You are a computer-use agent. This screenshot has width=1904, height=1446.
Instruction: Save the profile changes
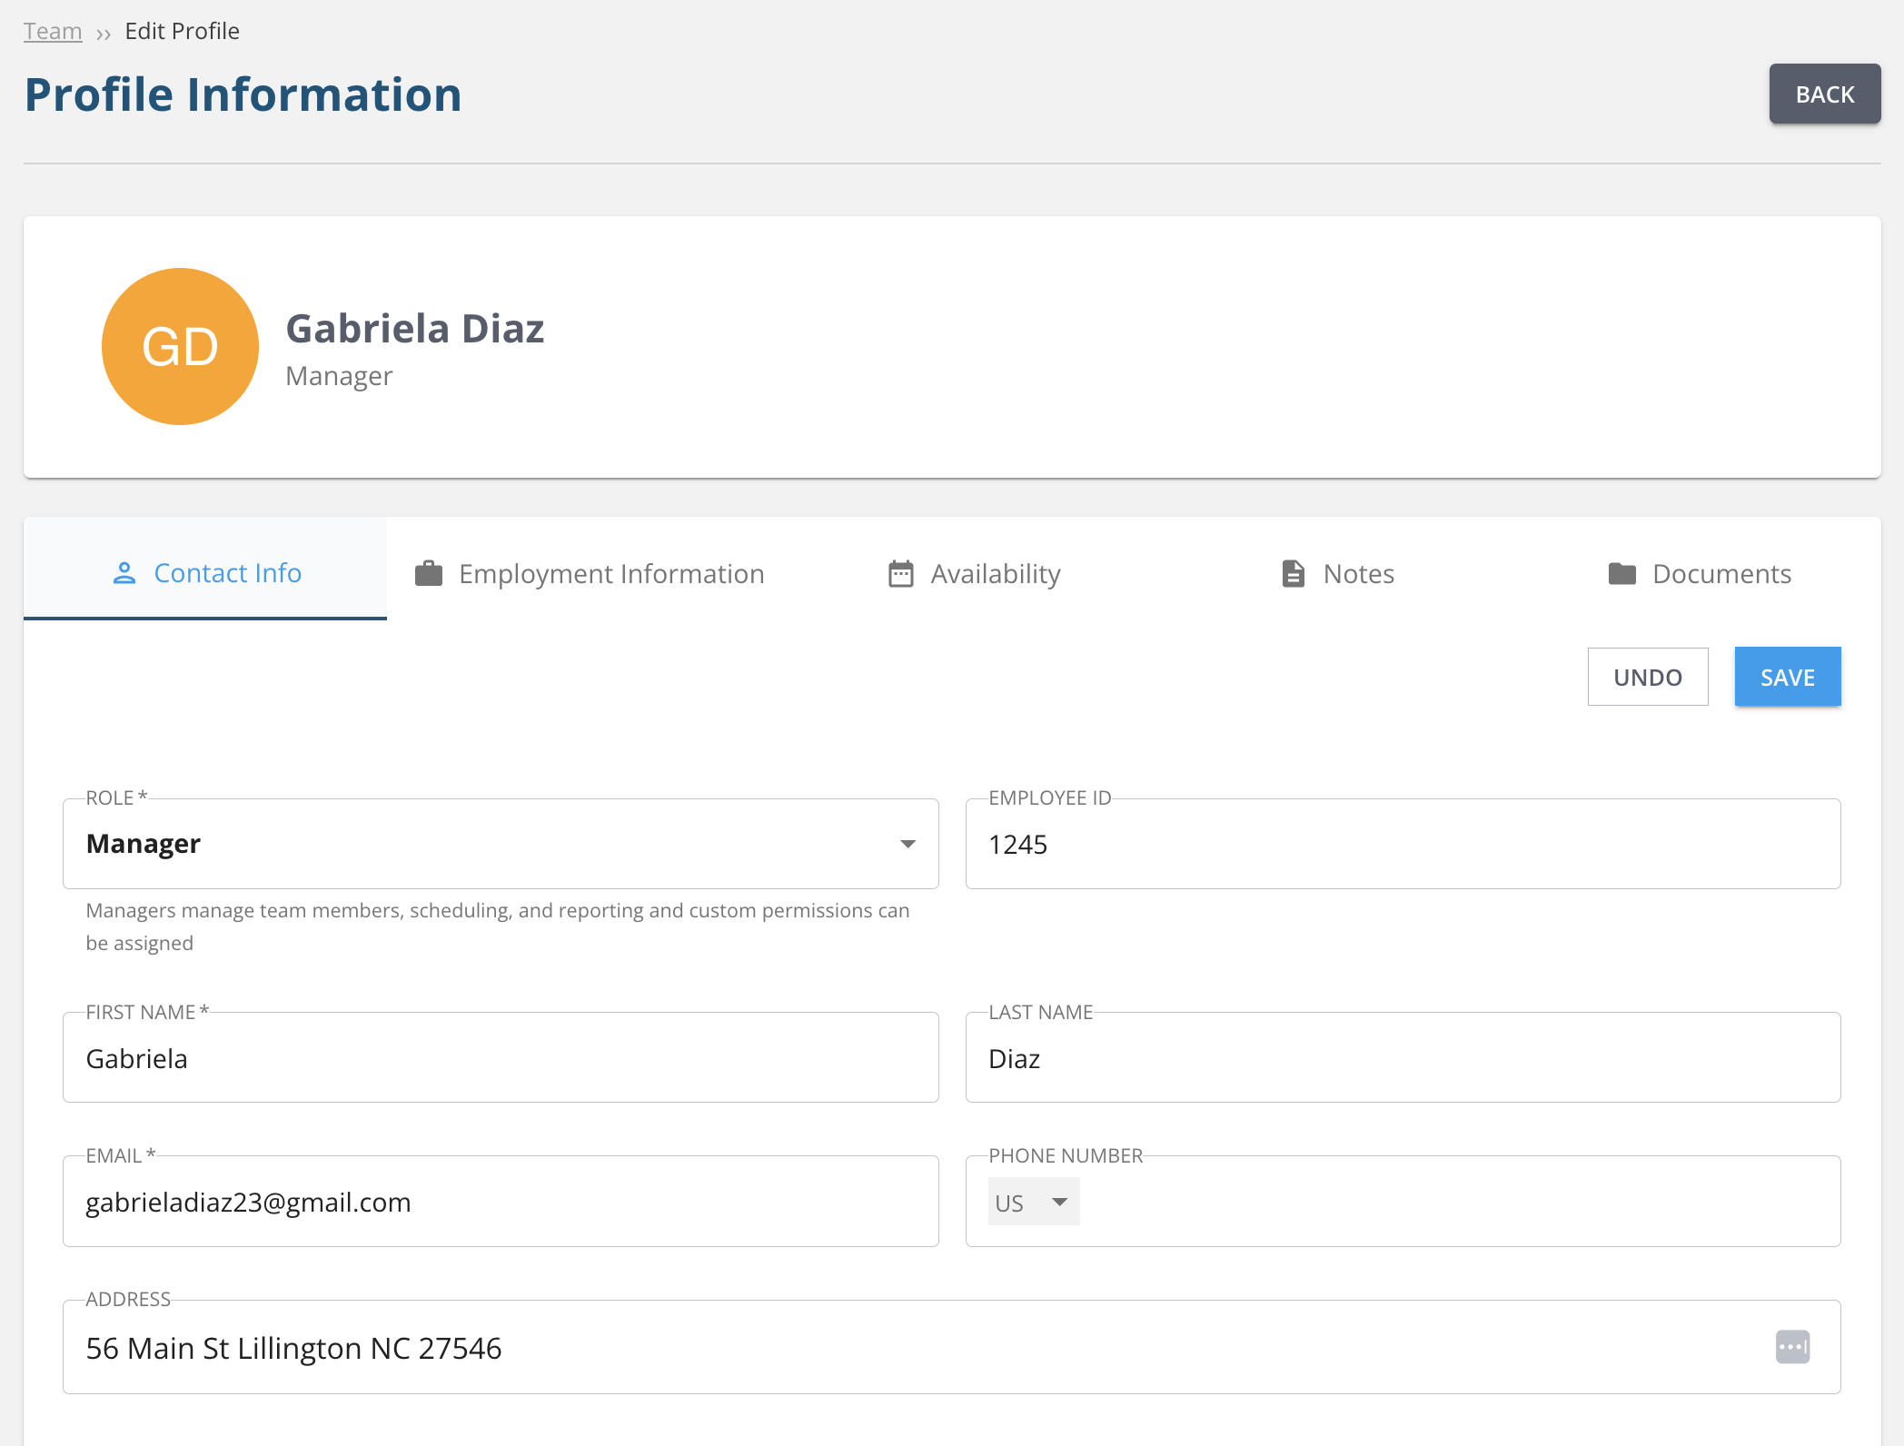[x=1788, y=677]
